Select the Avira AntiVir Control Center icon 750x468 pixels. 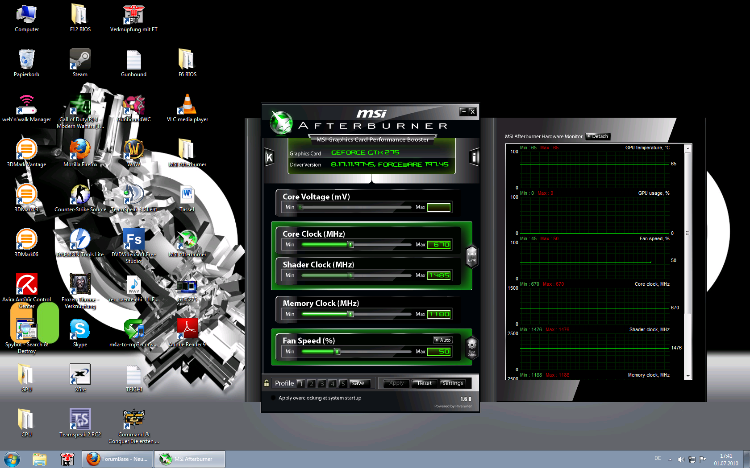(27, 291)
